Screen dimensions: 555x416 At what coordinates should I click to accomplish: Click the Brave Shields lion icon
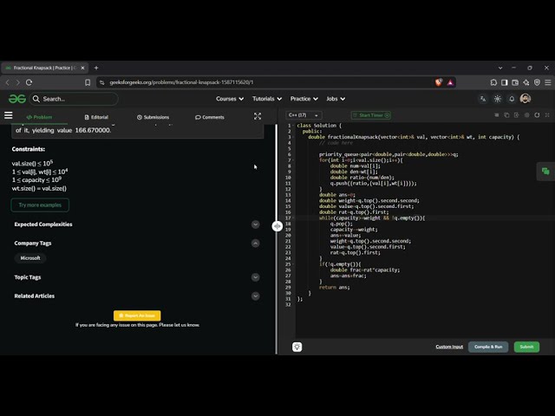click(x=439, y=82)
